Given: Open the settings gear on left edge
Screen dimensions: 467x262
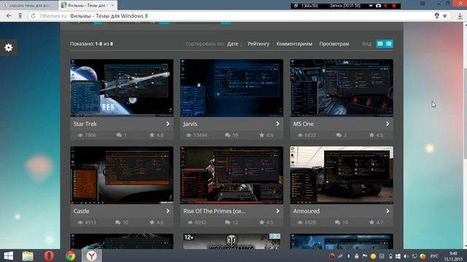Looking at the screenshot, I should [8, 47].
